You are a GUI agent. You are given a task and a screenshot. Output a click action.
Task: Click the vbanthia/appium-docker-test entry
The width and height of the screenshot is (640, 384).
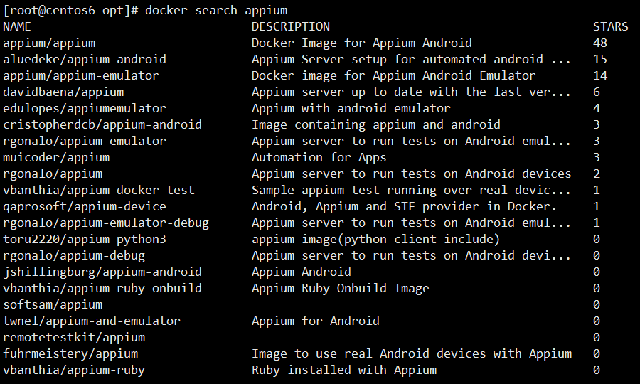click(99, 190)
